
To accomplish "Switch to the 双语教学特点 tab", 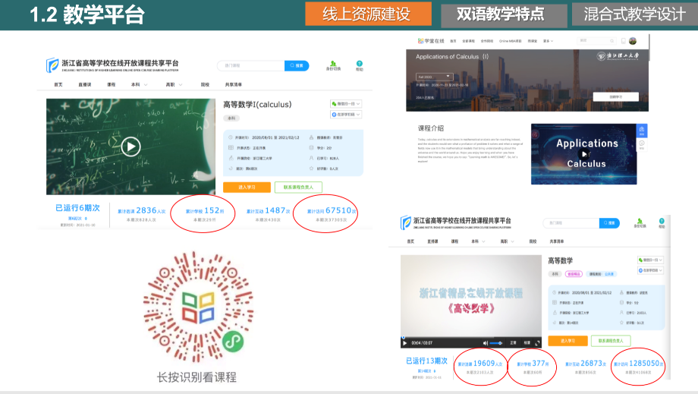I will [x=504, y=14].
